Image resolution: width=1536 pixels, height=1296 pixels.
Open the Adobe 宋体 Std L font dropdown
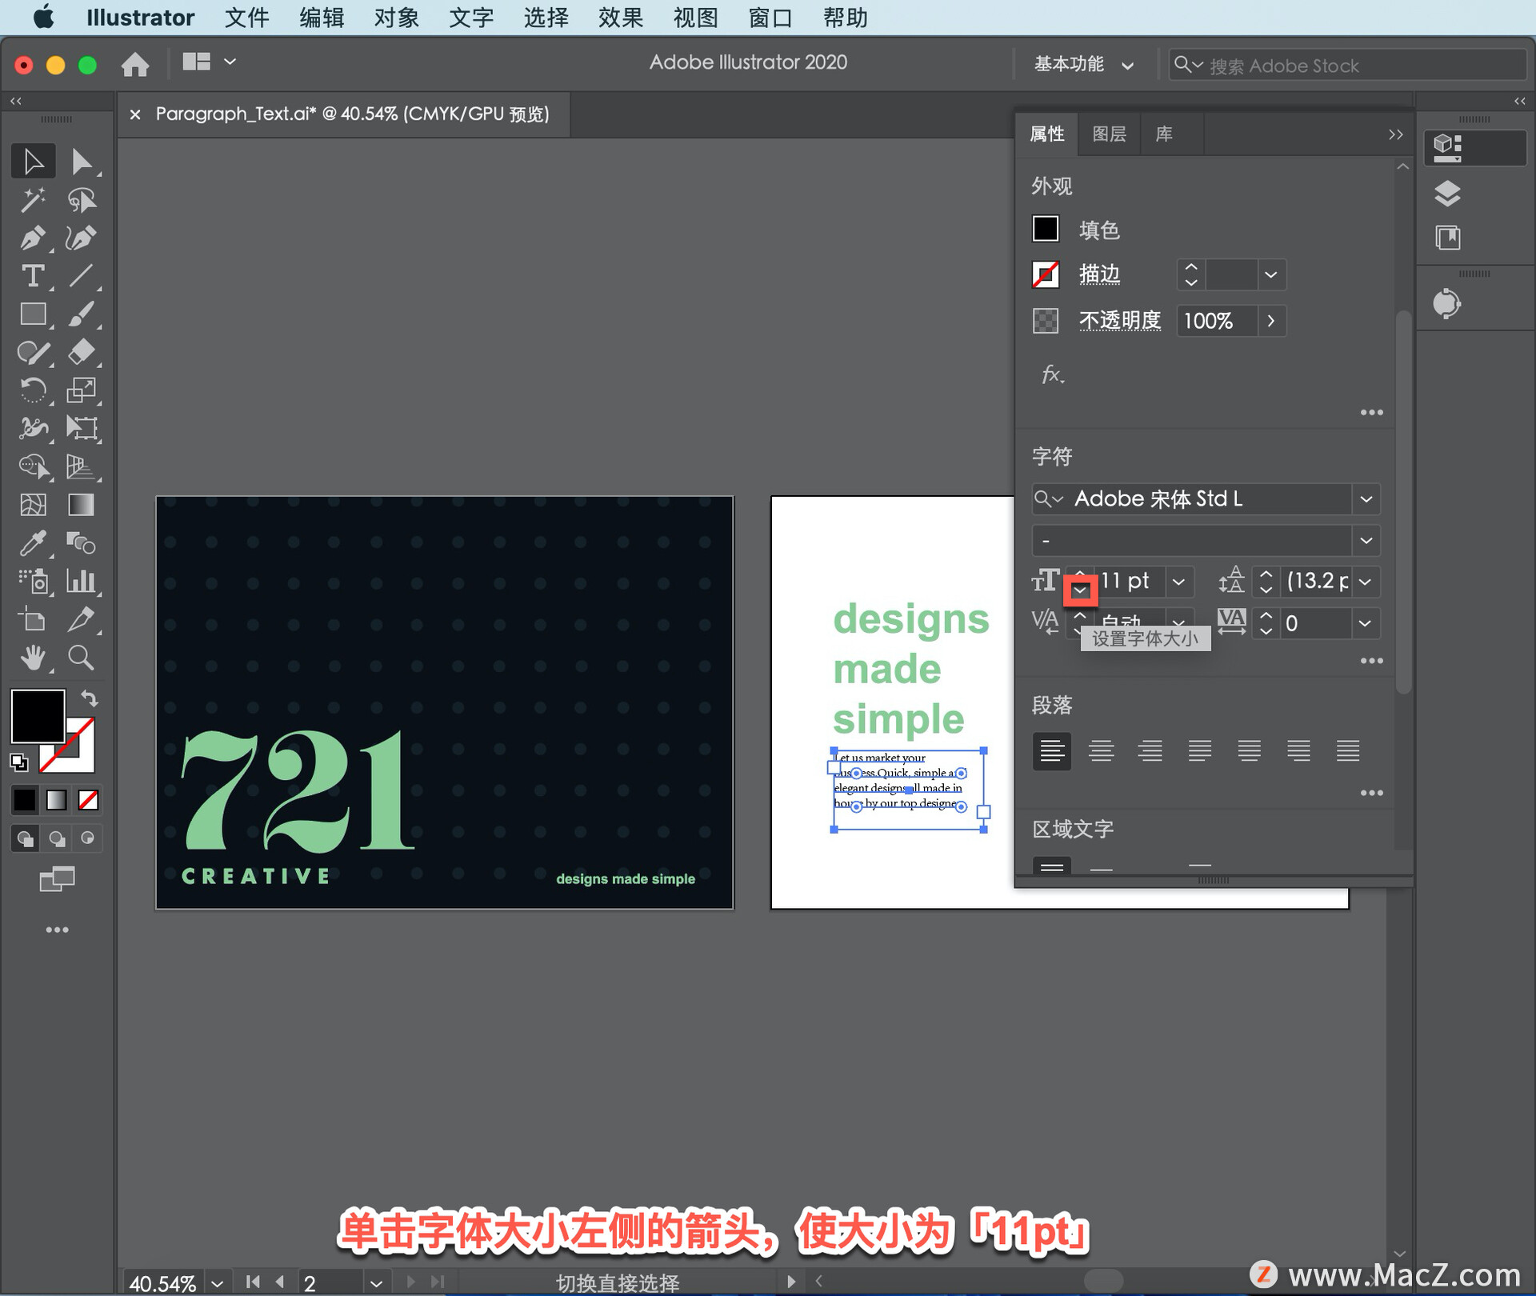(x=1366, y=499)
